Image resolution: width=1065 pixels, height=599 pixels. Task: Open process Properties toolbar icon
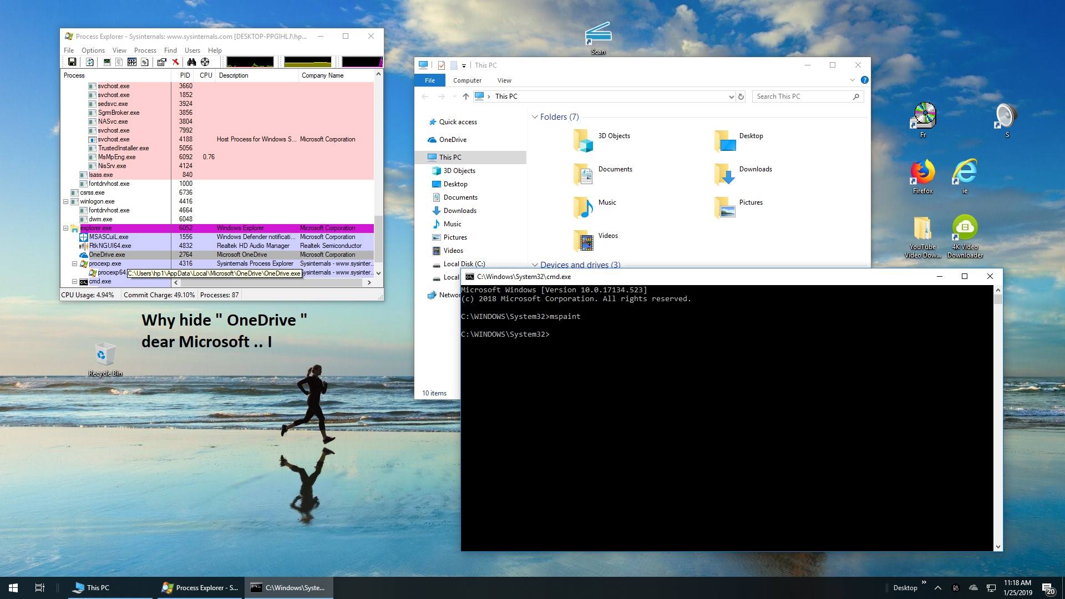coord(161,62)
